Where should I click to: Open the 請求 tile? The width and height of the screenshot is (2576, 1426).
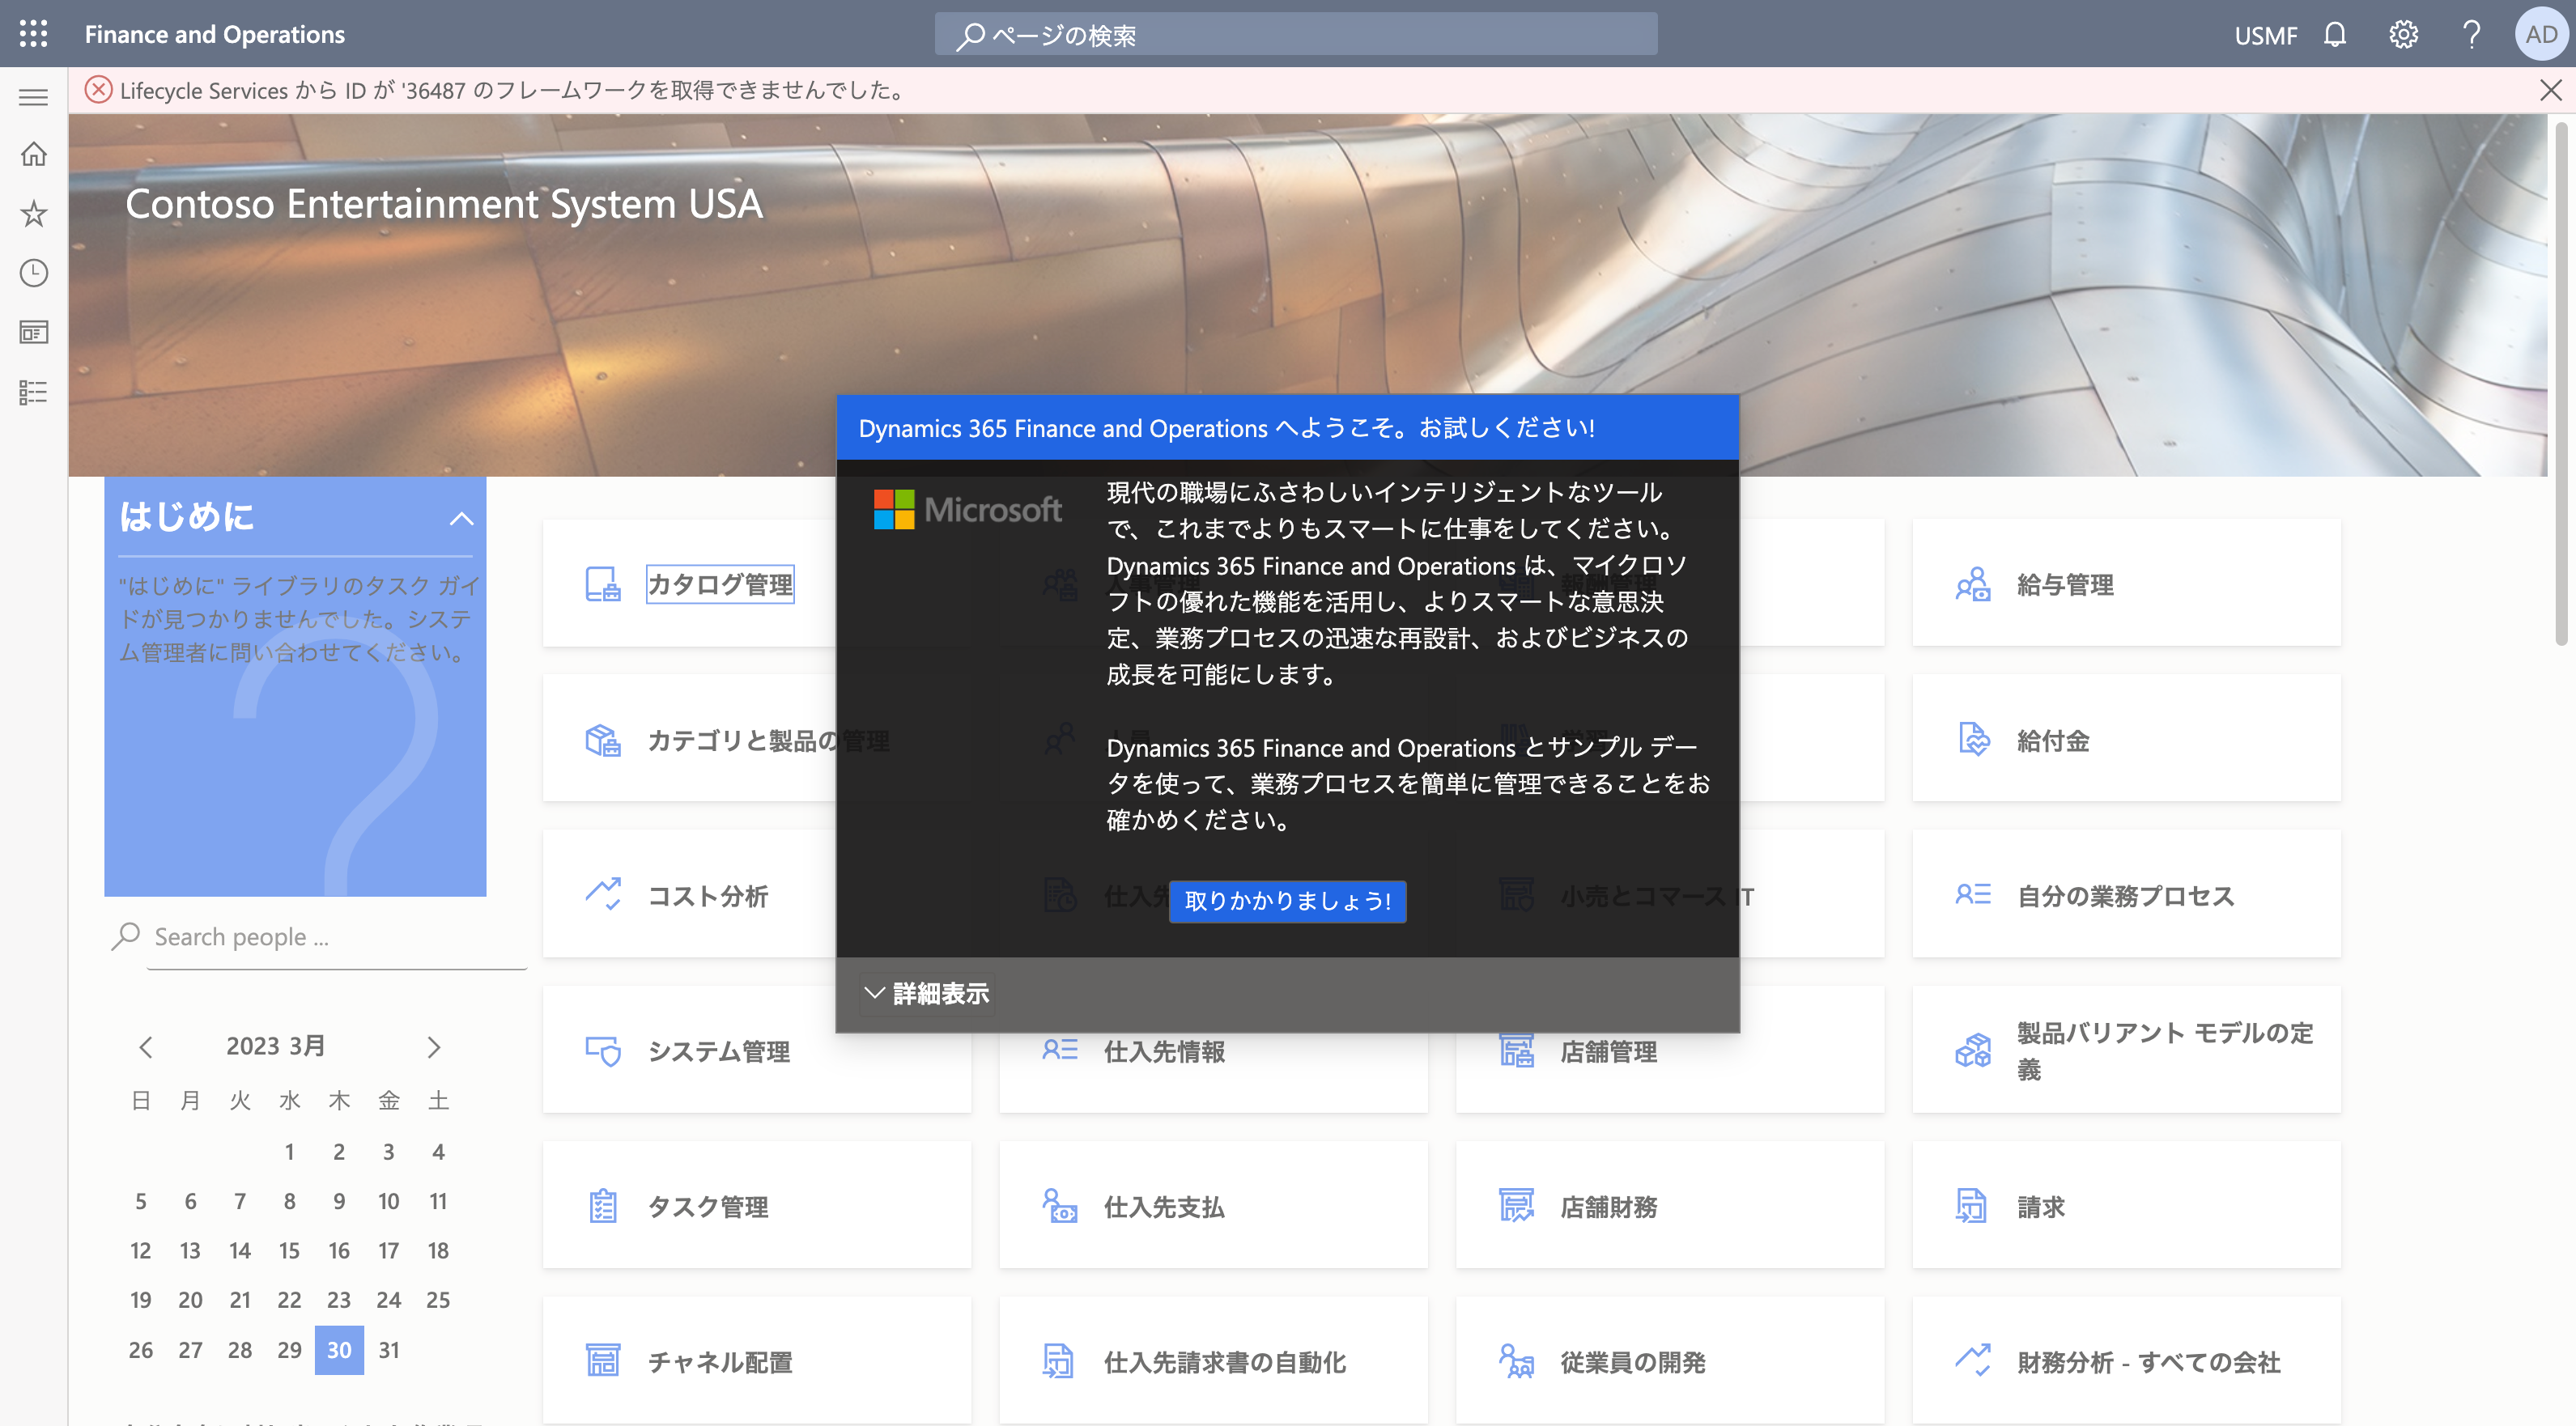click(x=2127, y=1206)
